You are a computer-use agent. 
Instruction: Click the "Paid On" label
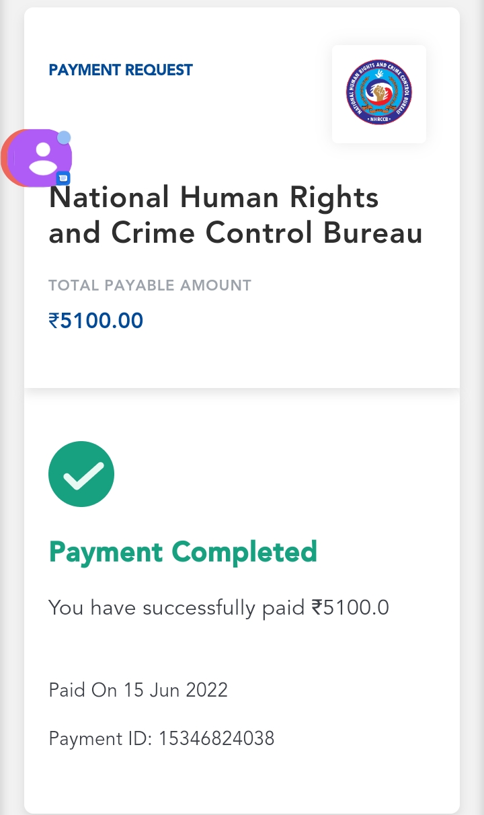[83, 690]
